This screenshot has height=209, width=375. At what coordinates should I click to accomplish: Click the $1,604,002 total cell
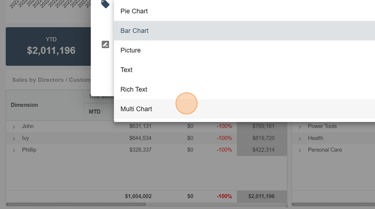pos(138,196)
